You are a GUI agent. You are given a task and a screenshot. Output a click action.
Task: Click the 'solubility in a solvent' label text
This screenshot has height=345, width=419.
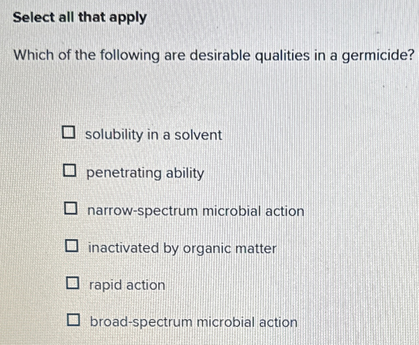click(154, 135)
